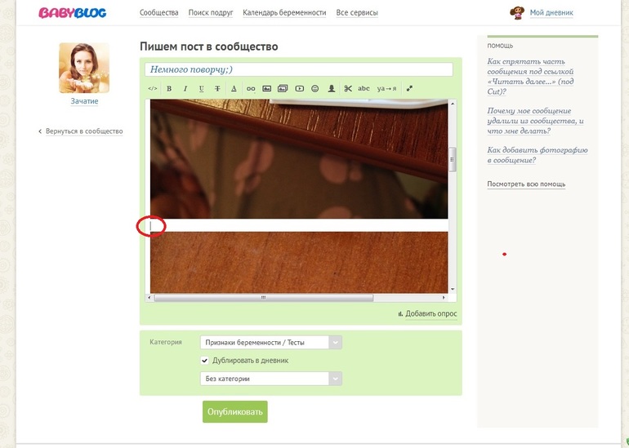Click Вернуться в сообщество link
Image resolution: width=629 pixels, height=448 pixels.
[x=84, y=131]
